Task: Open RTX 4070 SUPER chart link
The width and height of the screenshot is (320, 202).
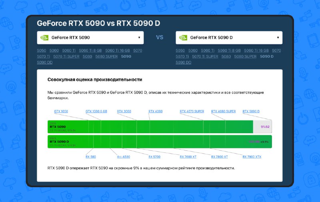Action: click(x=192, y=112)
